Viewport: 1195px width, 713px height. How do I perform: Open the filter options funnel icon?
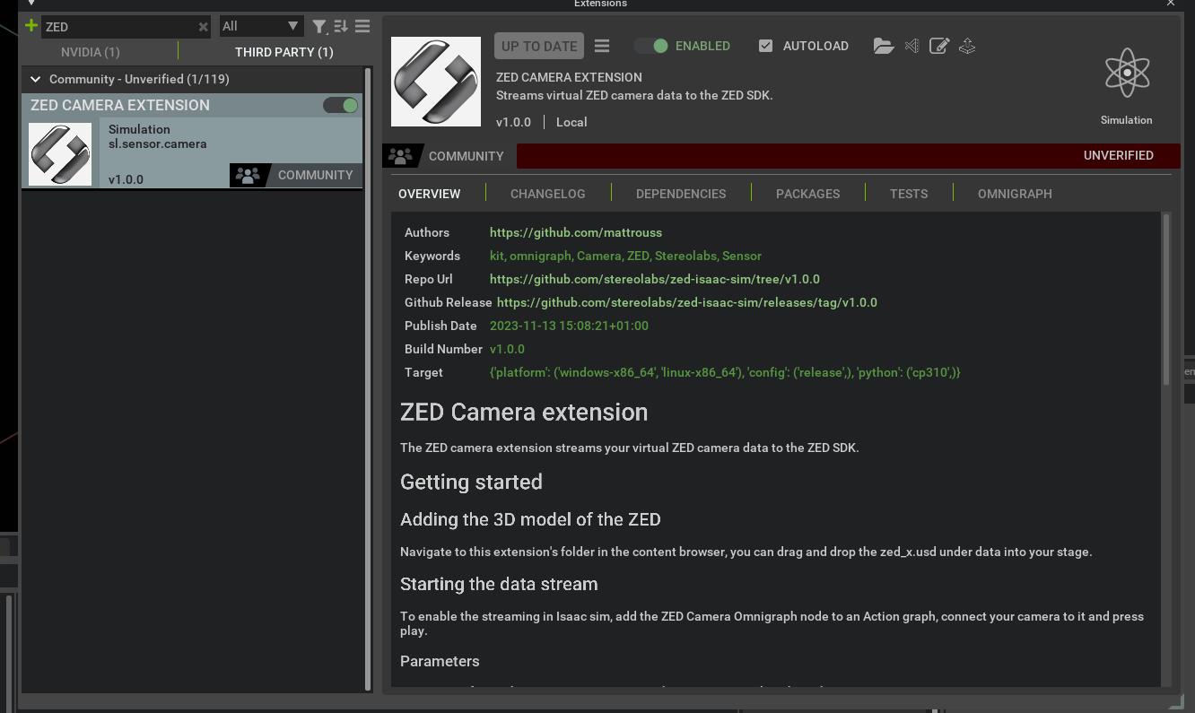point(319,27)
